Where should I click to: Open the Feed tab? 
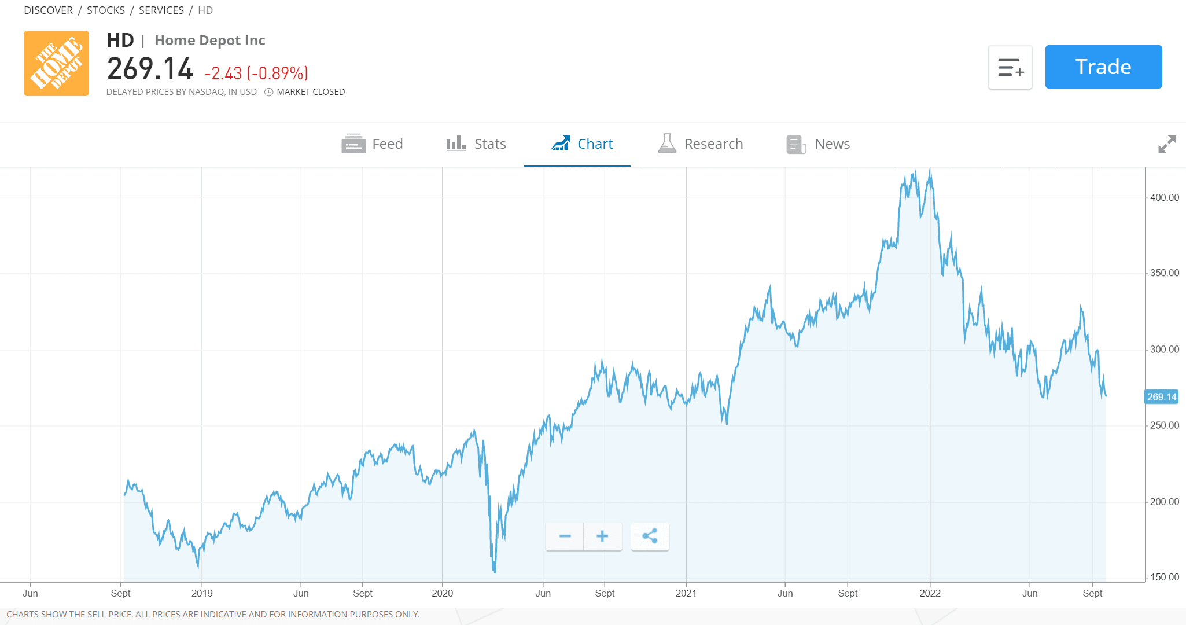click(372, 144)
